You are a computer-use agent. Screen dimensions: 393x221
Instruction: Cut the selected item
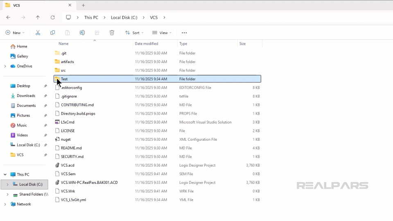[38, 33]
